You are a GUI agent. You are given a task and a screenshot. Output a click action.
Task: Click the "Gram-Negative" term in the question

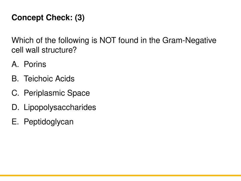point(189,41)
